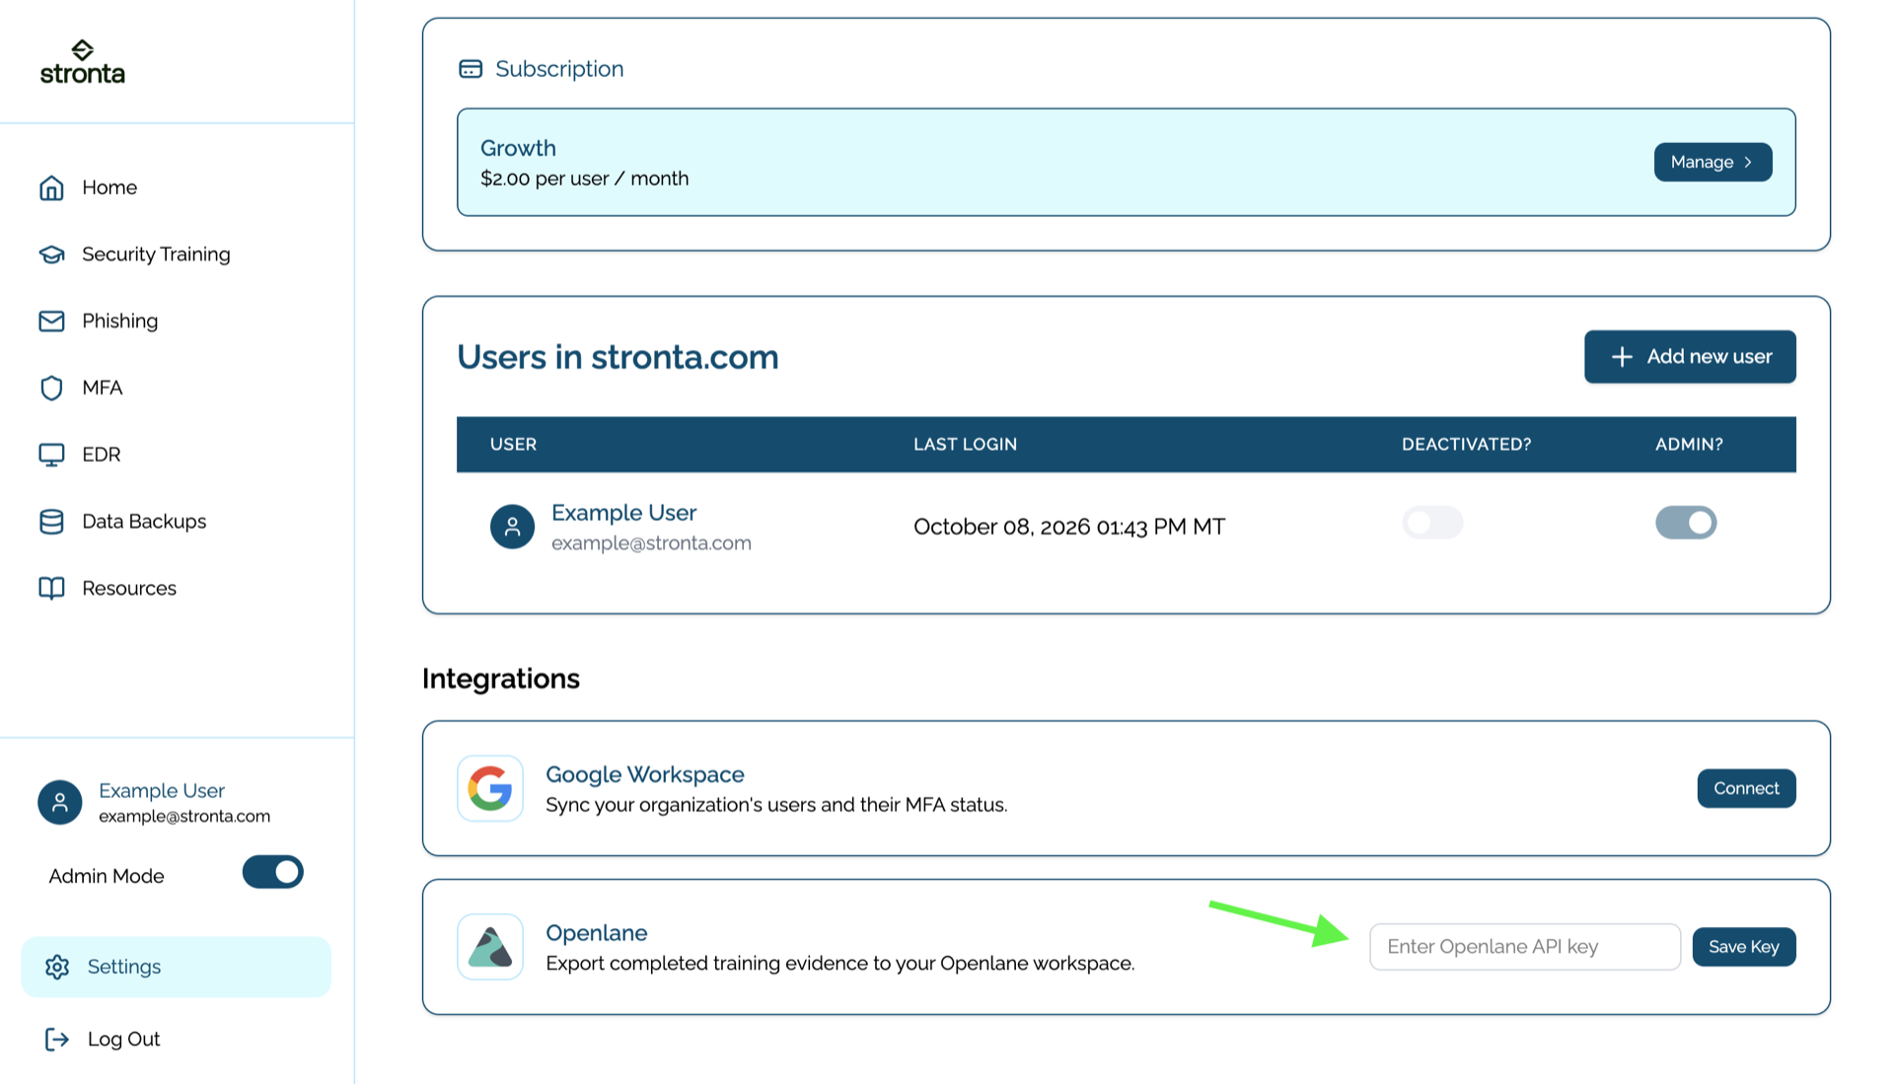Click the Security Training graduation cap icon

pos(51,254)
